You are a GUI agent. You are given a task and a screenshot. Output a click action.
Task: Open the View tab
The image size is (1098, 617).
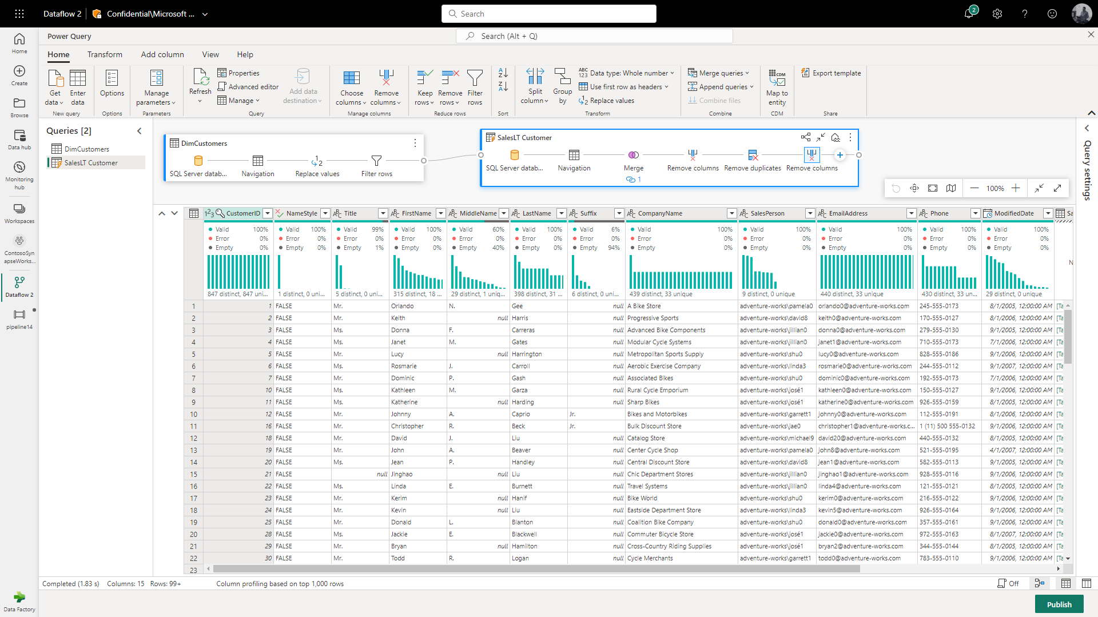coord(210,54)
